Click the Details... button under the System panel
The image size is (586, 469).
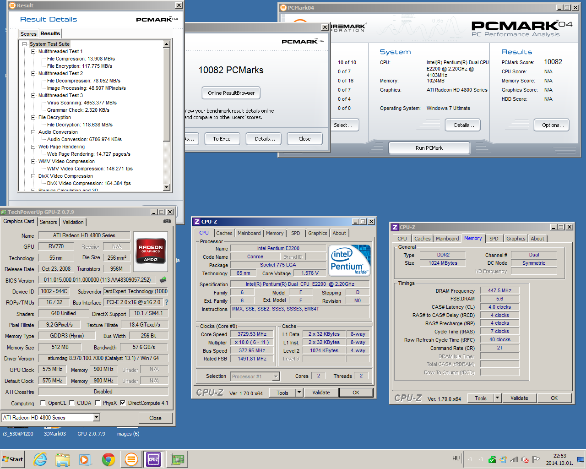pyautogui.click(x=462, y=125)
